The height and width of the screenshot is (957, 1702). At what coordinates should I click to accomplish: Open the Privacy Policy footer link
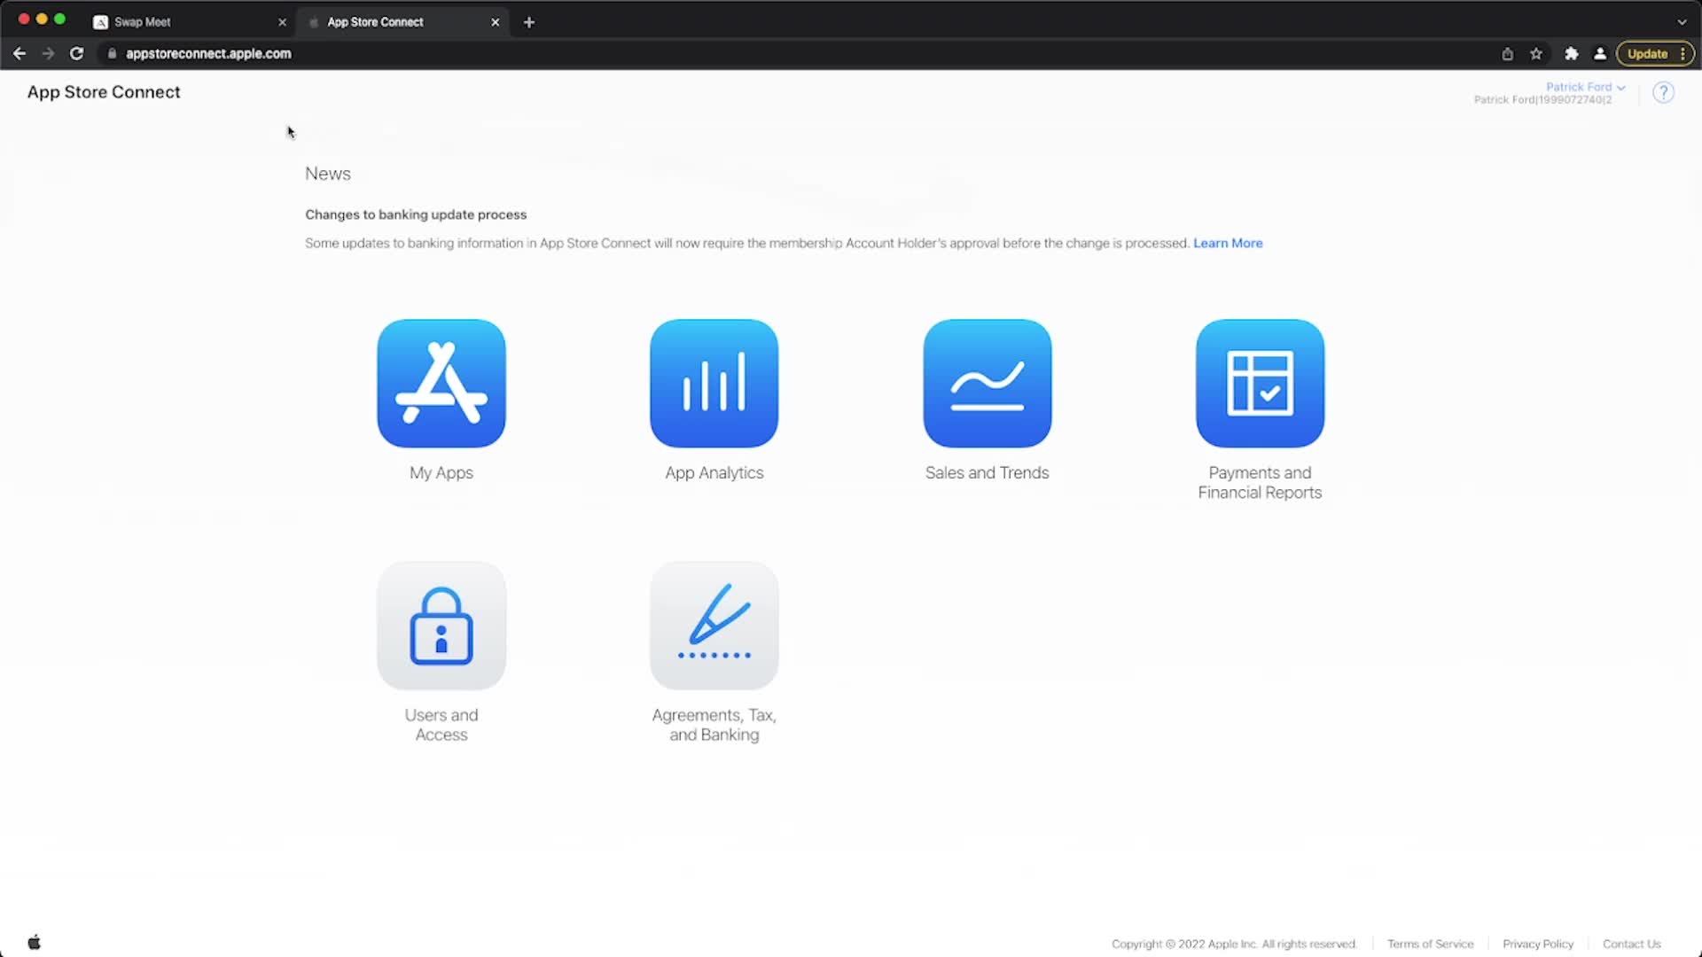pos(1537,944)
